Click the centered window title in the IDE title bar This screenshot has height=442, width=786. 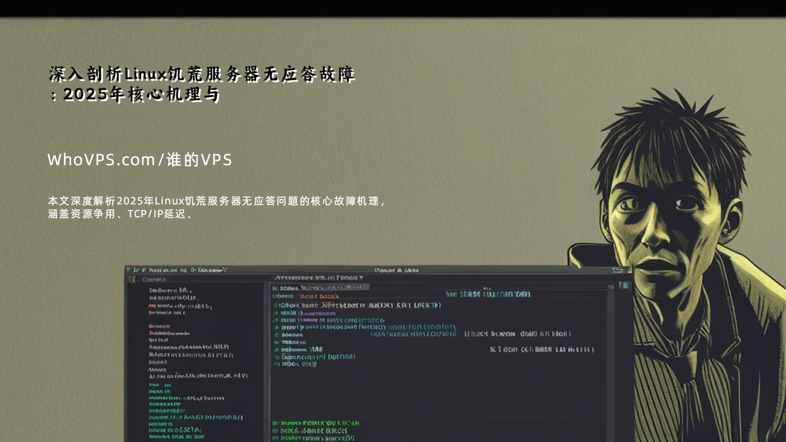[x=396, y=270]
